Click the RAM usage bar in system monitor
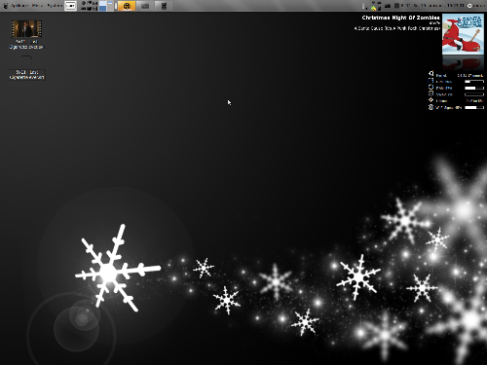The height and width of the screenshot is (365, 487). [x=474, y=88]
